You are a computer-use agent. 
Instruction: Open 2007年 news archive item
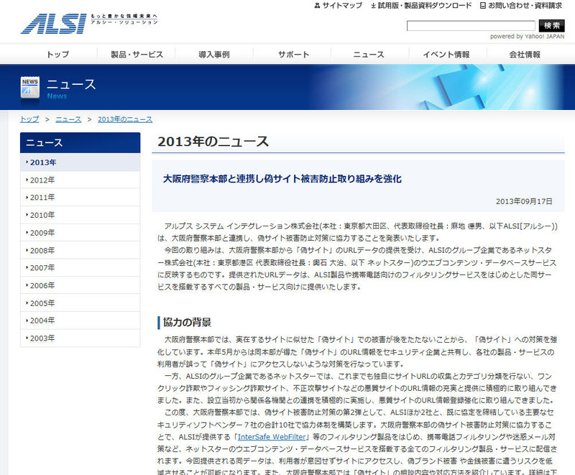click(x=42, y=267)
